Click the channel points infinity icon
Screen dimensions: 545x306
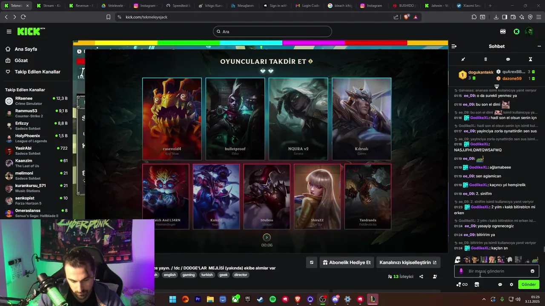(x=462, y=285)
